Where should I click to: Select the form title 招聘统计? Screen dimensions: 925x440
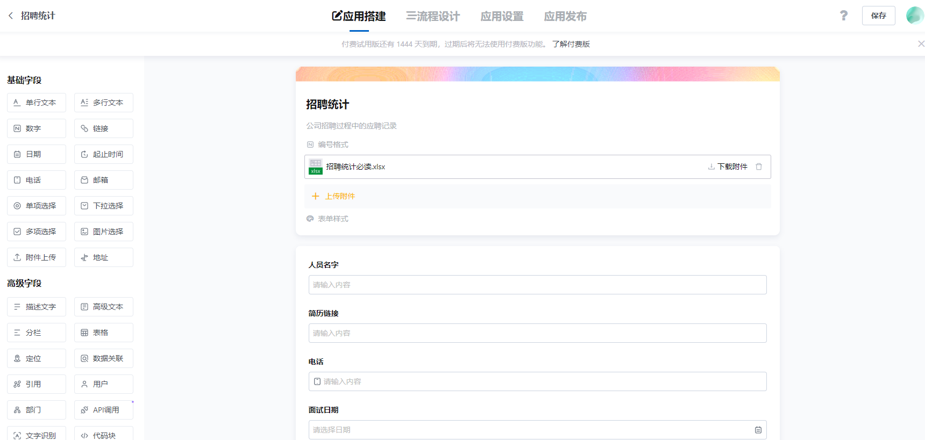328,104
